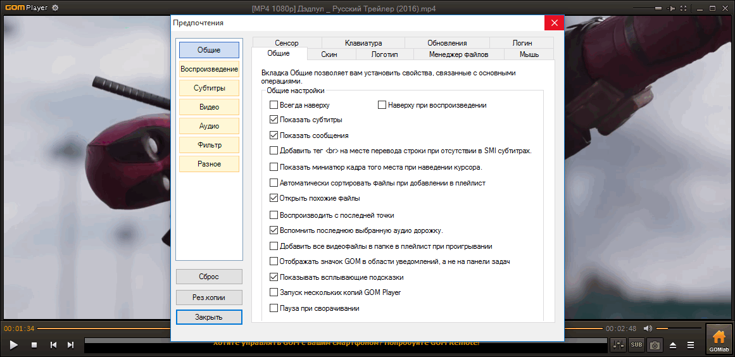Uncheck Показать сообщения

[x=273, y=135]
